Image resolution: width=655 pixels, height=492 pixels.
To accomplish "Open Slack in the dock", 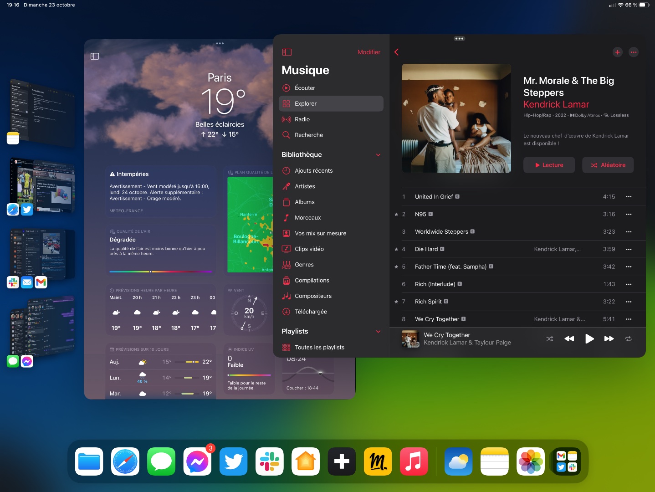I will (x=270, y=461).
